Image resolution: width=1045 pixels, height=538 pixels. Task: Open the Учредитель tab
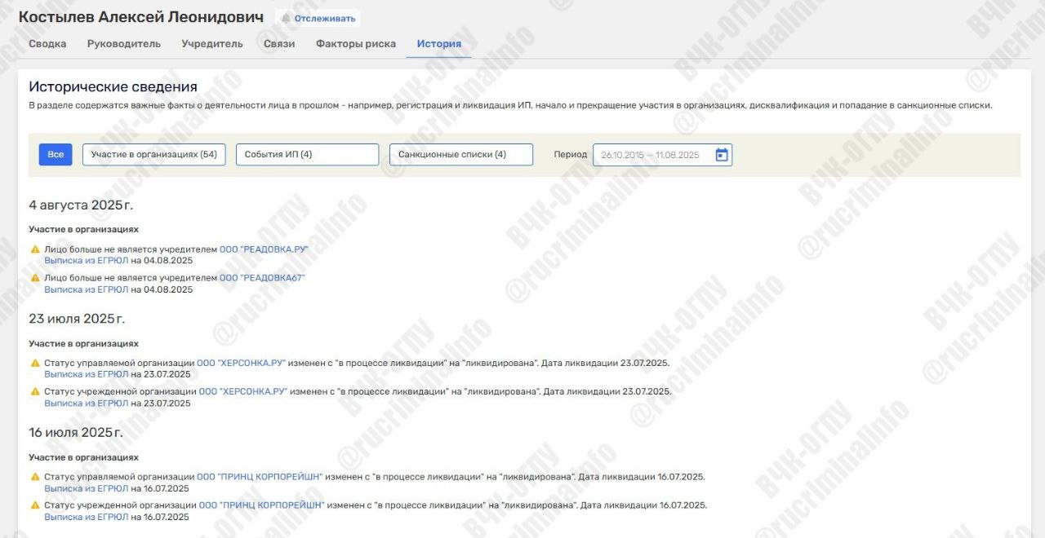[x=212, y=44]
